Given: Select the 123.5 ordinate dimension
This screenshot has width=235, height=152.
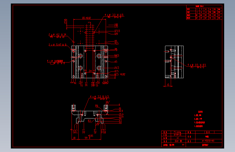Looking at the screenshot, I should tap(117, 31).
